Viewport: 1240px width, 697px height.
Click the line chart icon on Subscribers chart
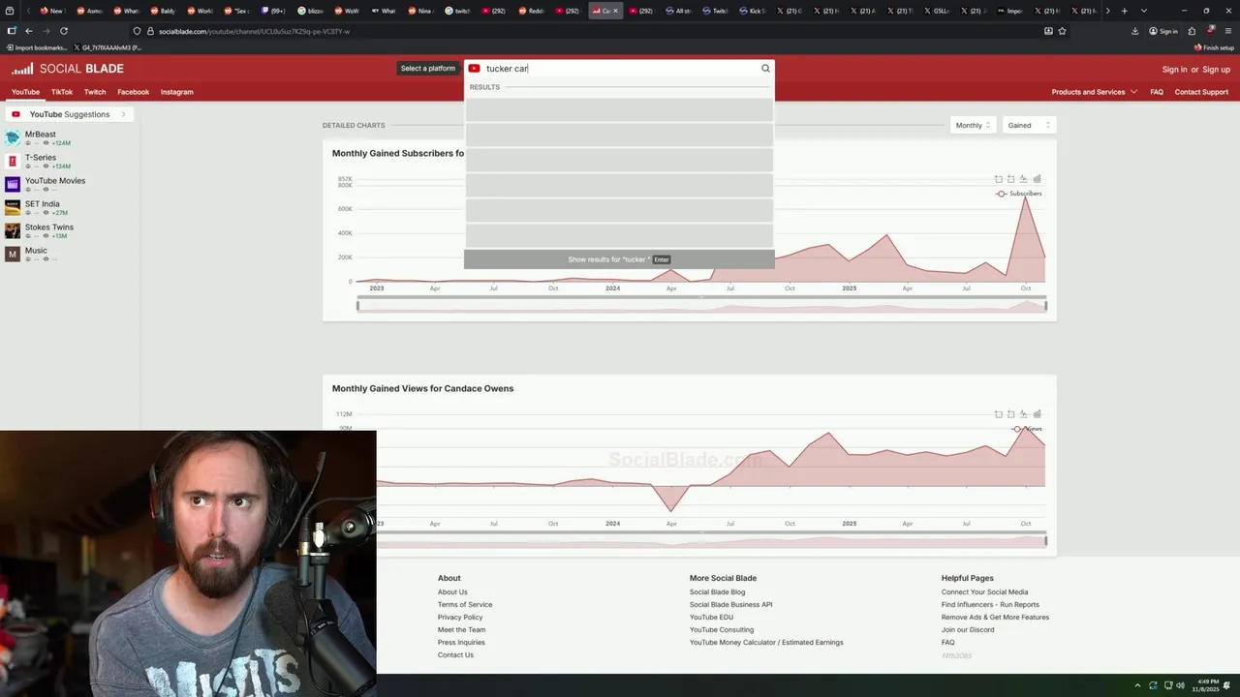tap(1024, 179)
